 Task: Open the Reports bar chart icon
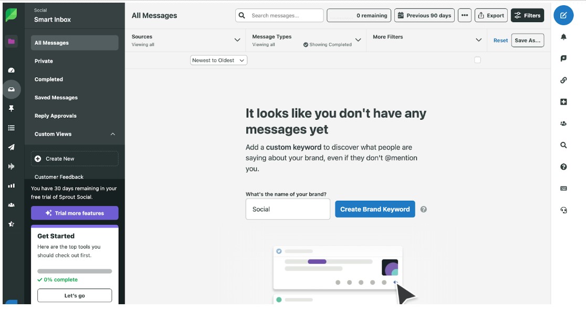pos(12,185)
